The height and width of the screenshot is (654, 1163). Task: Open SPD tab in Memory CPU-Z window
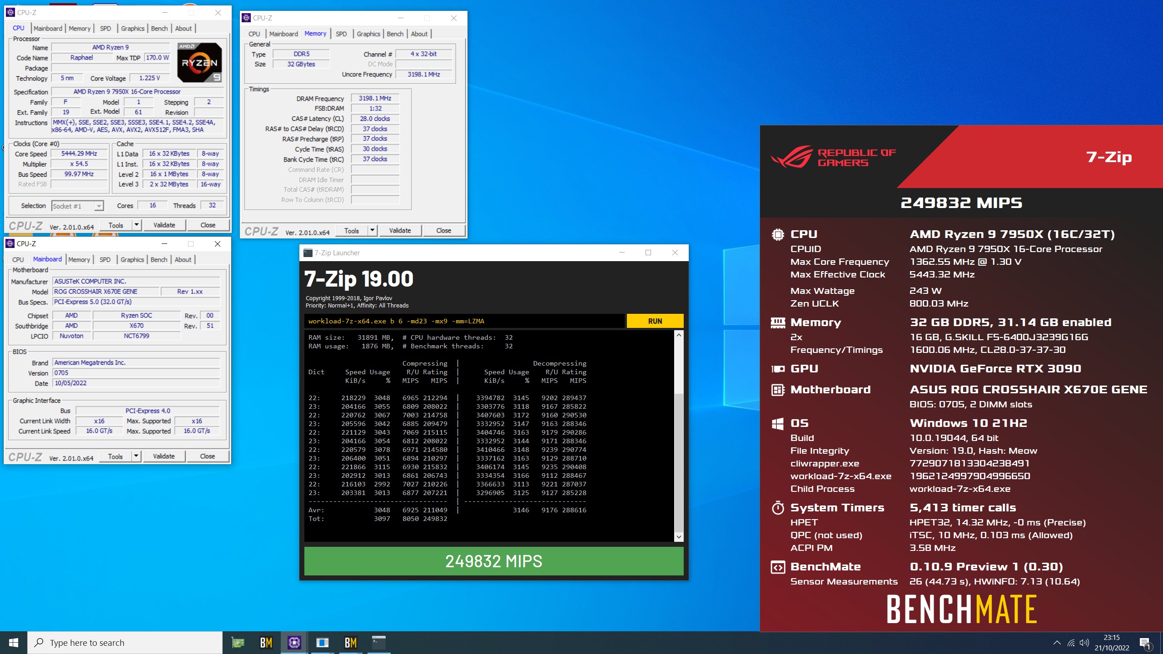tap(341, 34)
